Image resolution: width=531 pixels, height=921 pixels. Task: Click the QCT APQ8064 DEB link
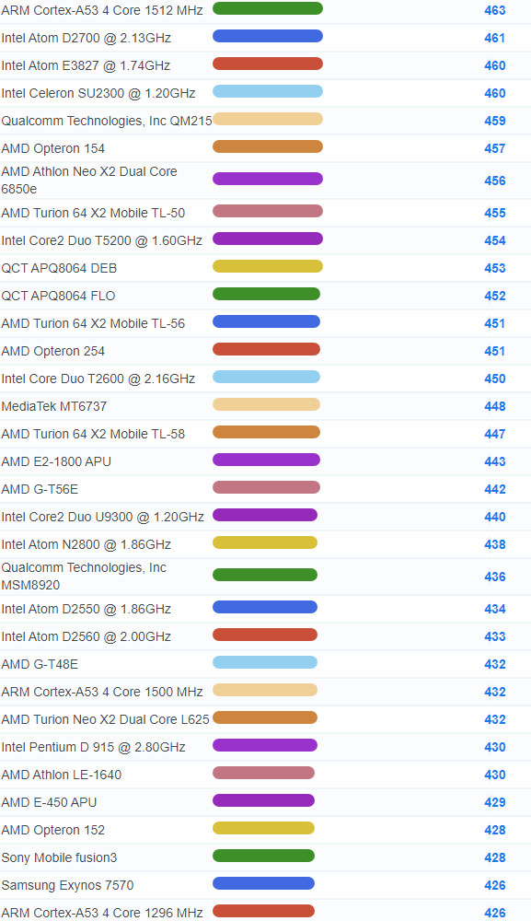tap(59, 268)
